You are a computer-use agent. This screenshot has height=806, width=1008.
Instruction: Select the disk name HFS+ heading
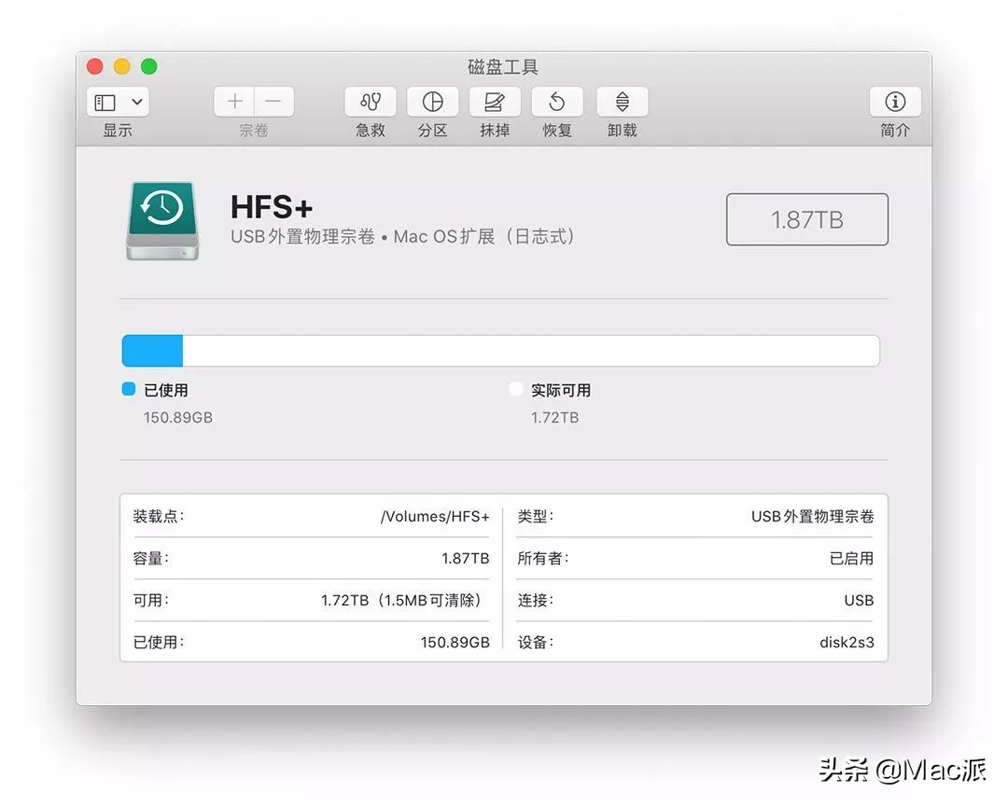[272, 208]
